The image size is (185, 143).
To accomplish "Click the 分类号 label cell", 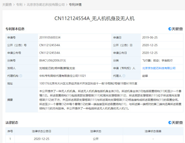I will pos(22,61).
